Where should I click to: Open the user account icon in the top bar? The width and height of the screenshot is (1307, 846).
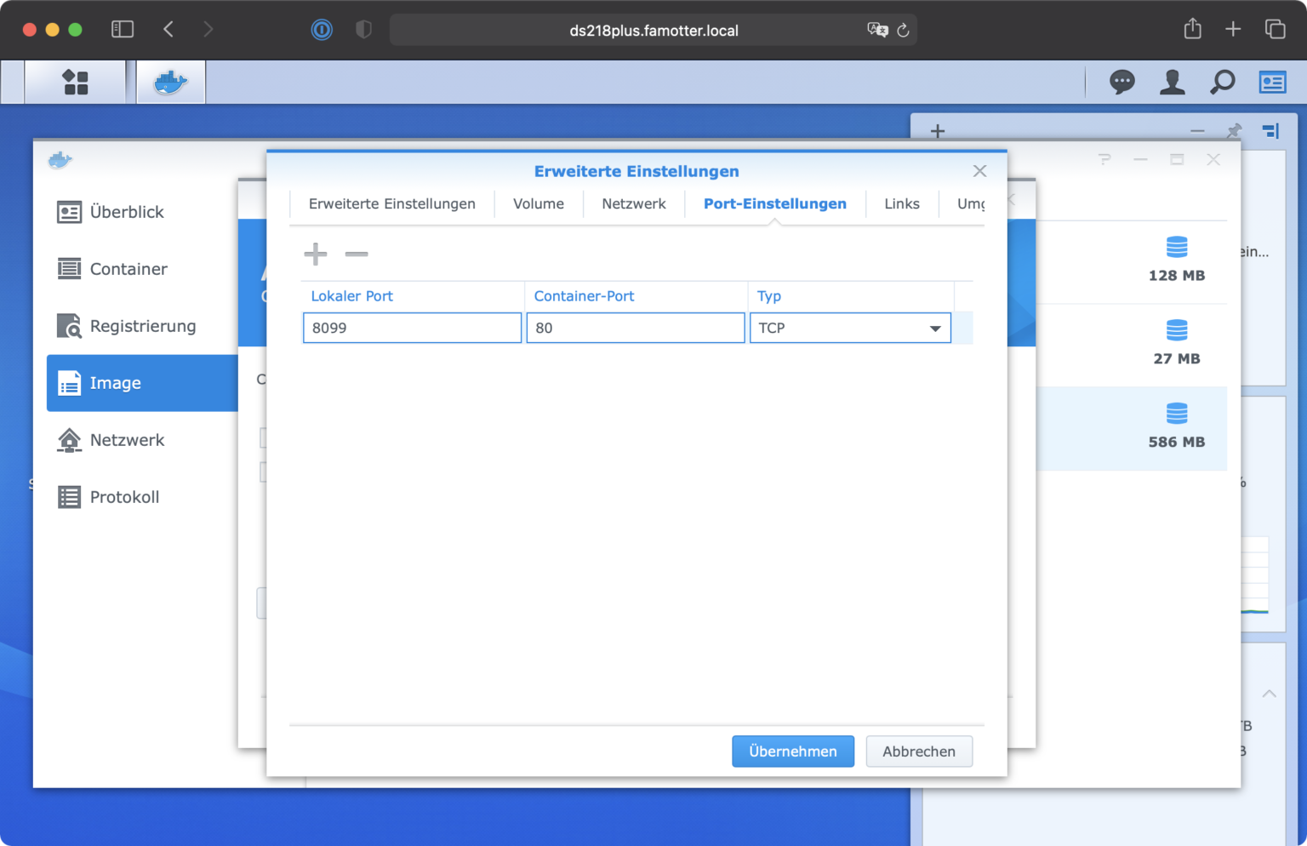pos(1173,82)
